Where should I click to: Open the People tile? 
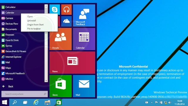[61, 39]
